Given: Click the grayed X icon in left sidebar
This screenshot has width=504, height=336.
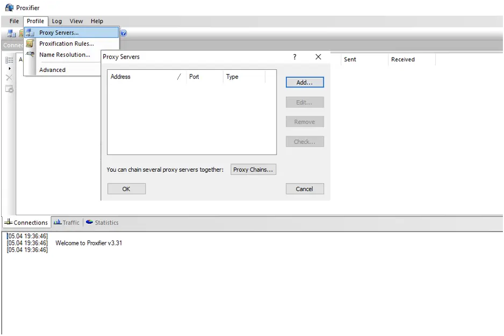Looking at the screenshot, I should [9, 78].
